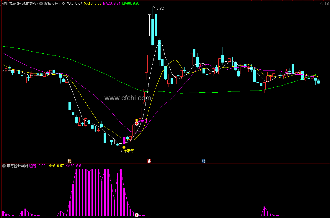
Task: Click the yellow dot above the 吸筹 label
Action: [x=124, y=147]
